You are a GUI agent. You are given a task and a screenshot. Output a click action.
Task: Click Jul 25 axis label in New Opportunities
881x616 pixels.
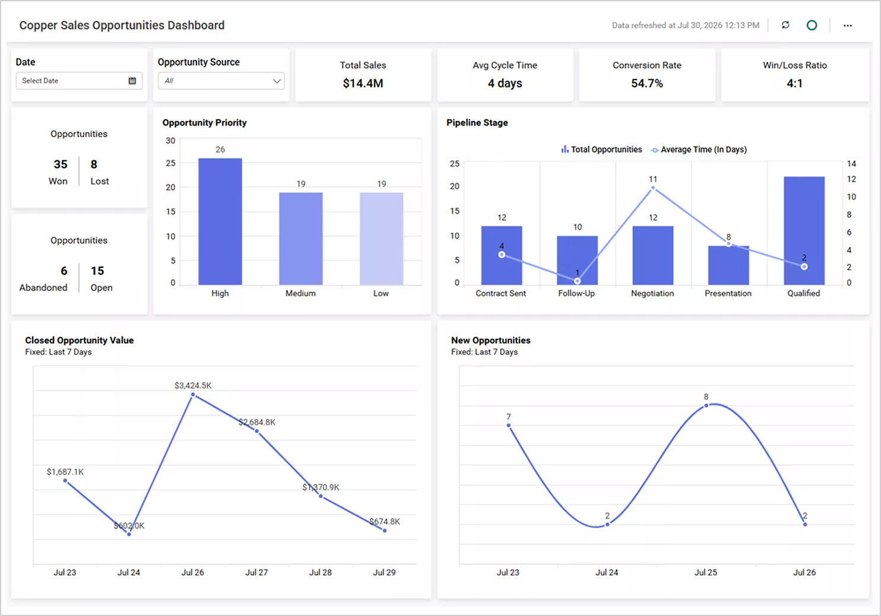pos(706,573)
